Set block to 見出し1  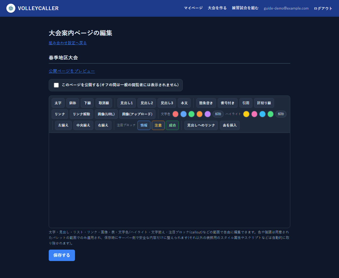(x=127, y=103)
